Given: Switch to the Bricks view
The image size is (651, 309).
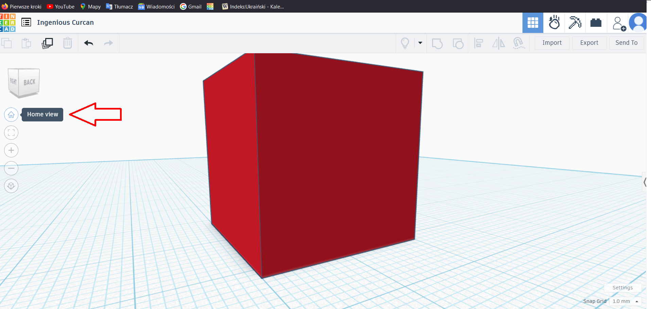Looking at the screenshot, I should (596, 23).
